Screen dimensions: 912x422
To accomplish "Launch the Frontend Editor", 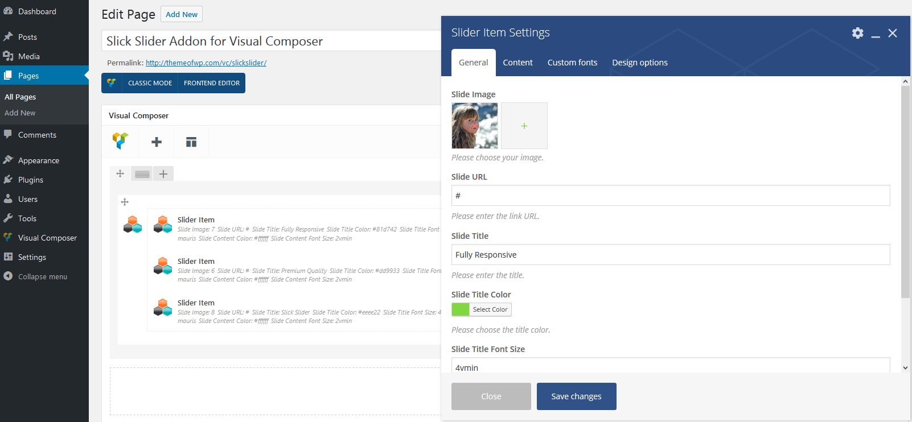I will [x=212, y=83].
